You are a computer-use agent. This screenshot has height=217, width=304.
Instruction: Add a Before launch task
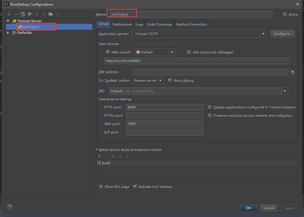pos(99,156)
